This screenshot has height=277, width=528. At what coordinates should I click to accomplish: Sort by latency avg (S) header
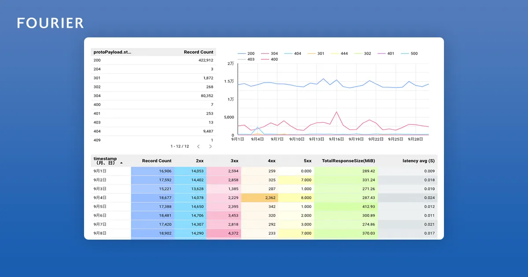click(x=418, y=161)
